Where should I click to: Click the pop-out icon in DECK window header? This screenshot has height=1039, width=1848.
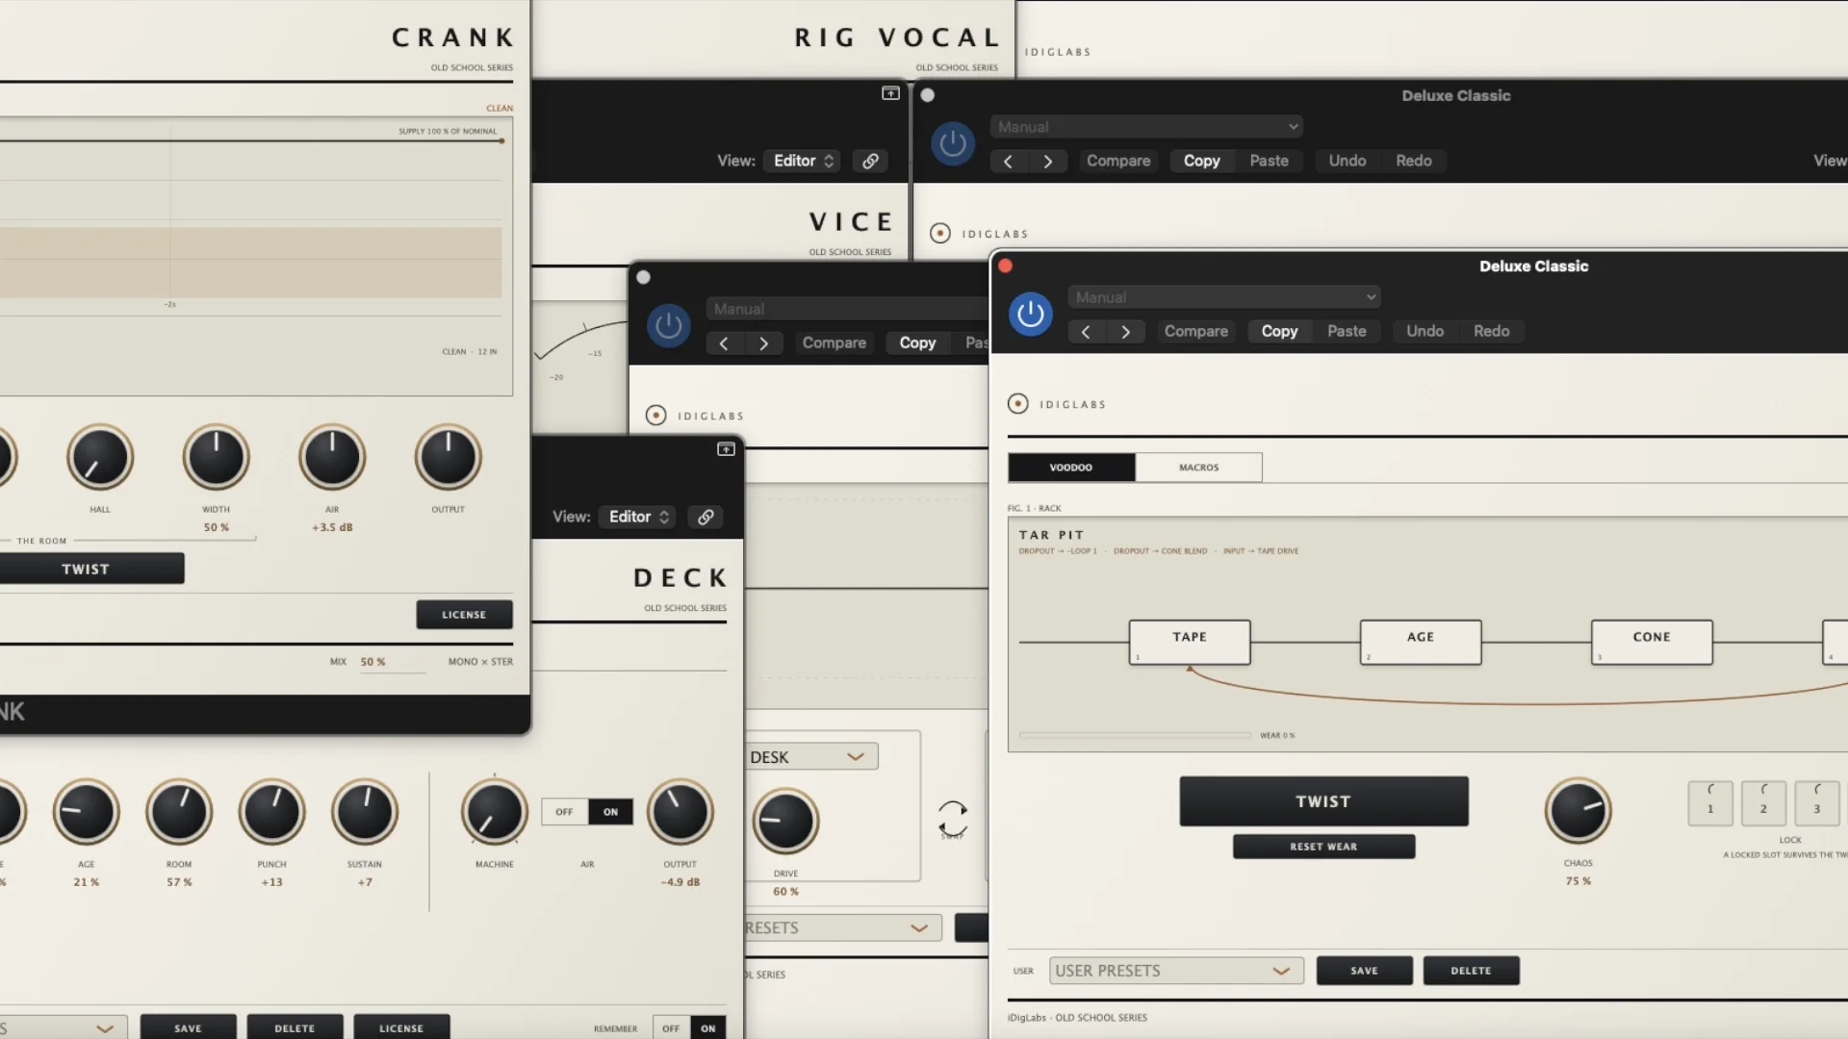726,449
